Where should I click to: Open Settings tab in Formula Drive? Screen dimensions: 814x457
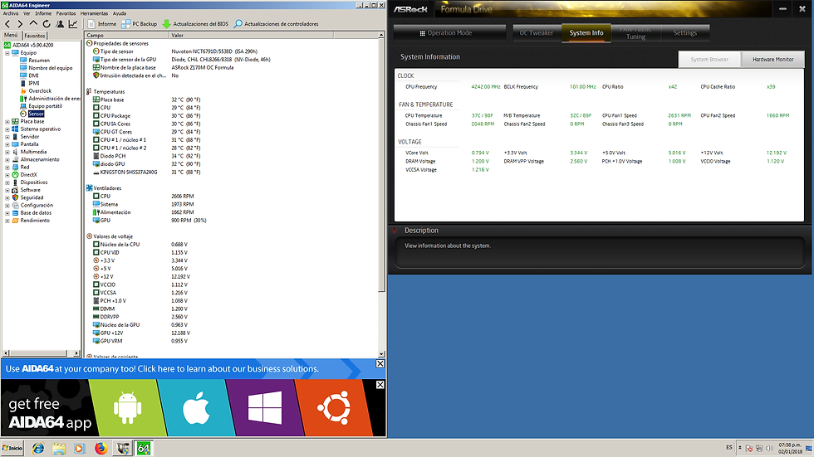click(685, 32)
